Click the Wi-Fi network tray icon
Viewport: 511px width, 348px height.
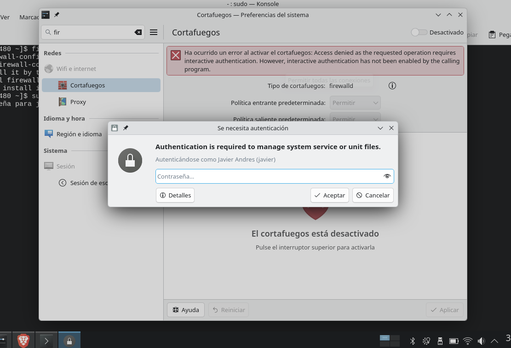click(x=468, y=341)
